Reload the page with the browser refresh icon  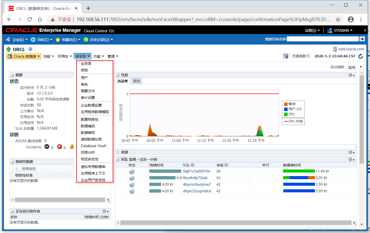click(30, 19)
